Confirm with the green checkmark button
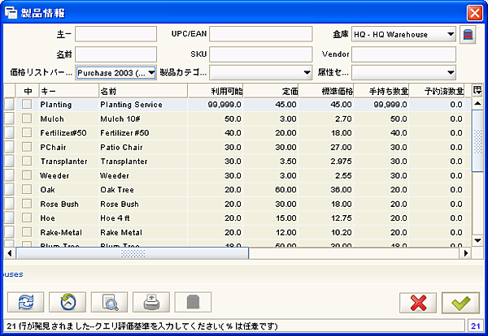This screenshot has height=336, width=488. click(x=461, y=302)
